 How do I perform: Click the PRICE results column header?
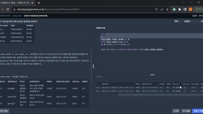tap(137, 84)
